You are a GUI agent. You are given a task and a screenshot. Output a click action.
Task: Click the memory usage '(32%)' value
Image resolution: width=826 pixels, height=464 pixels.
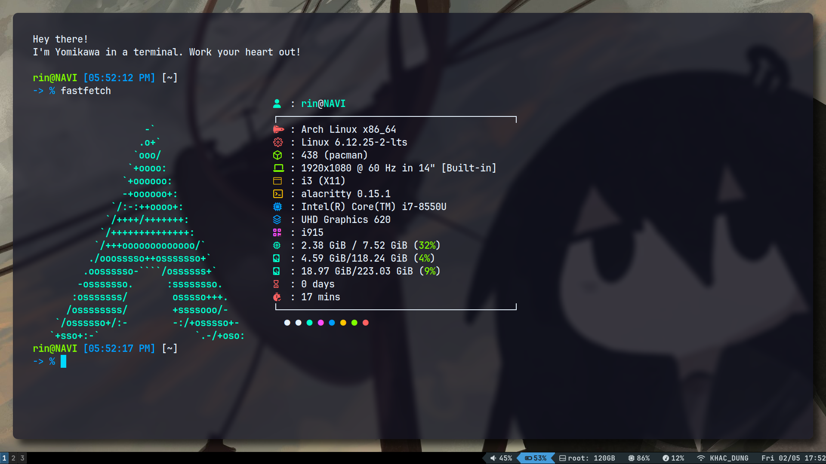click(x=427, y=245)
